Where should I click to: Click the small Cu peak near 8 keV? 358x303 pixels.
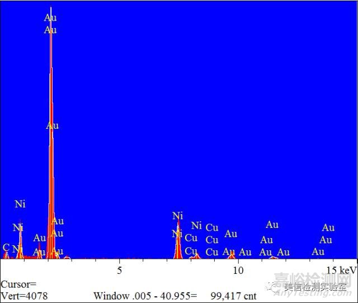pyautogui.click(x=196, y=255)
